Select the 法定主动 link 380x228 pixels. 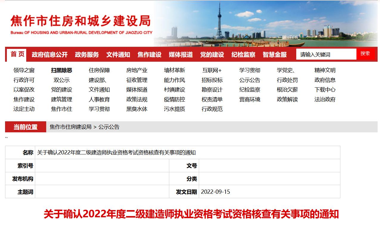24,109
